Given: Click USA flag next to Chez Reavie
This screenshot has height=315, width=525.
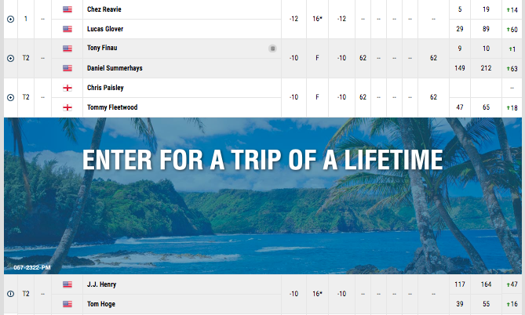Looking at the screenshot, I should pos(67,9).
